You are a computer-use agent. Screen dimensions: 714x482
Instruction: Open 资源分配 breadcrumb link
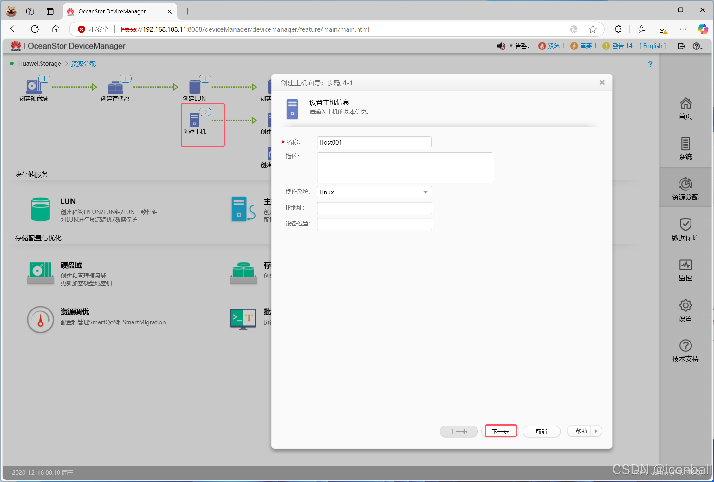(x=83, y=63)
